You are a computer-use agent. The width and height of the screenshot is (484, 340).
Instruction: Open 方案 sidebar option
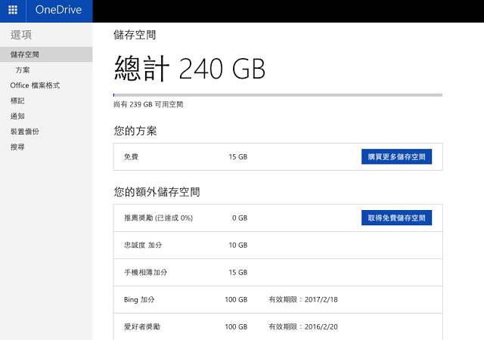[x=23, y=70]
